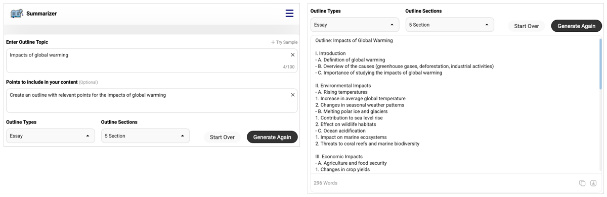This screenshot has width=607, height=197.
Task: Expand the left 5 Section dropdown
Action: pyautogui.click(x=146, y=136)
